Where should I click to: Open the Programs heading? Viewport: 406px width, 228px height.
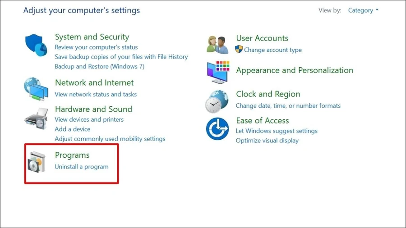[x=72, y=155]
